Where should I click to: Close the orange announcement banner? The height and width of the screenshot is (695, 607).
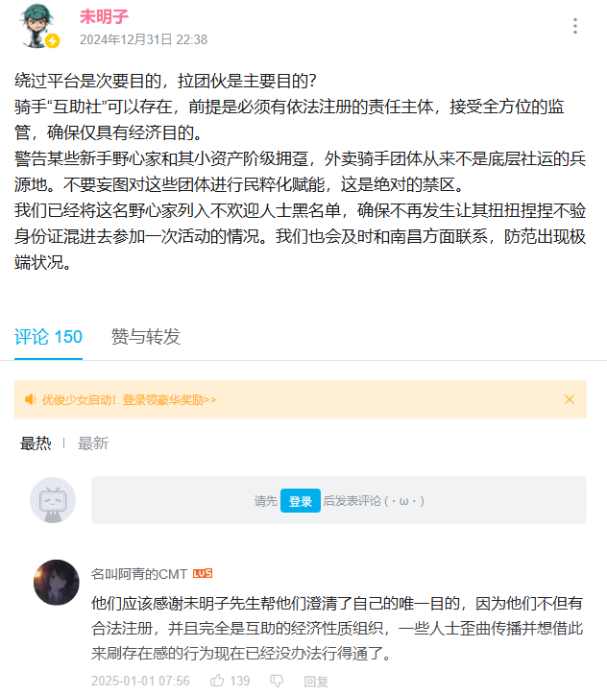click(570, 399)
